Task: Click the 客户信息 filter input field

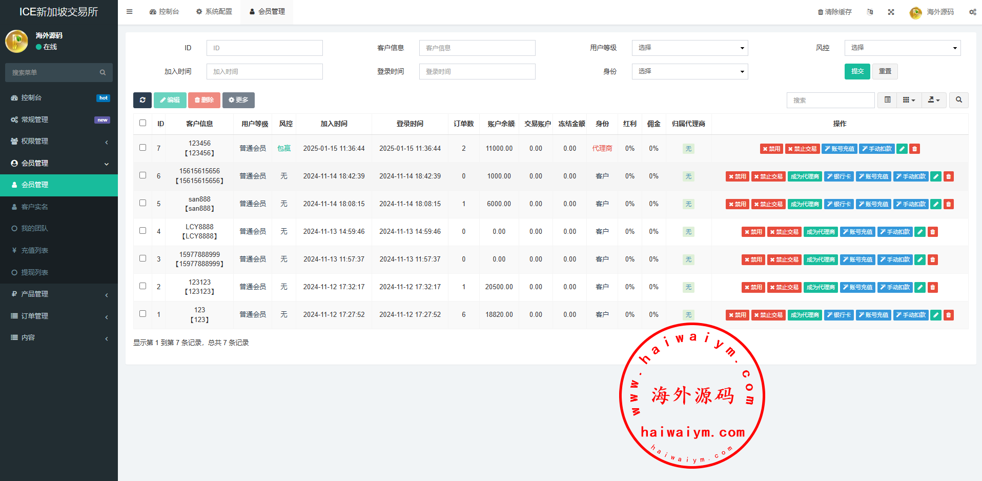Action: 477,48
